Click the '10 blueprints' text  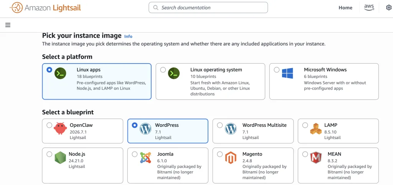[x=203, y=77]
